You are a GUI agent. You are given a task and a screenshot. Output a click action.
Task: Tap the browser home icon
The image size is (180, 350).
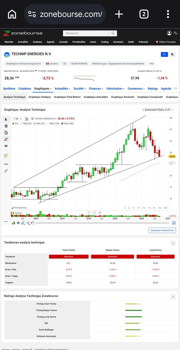coord(12,14)
